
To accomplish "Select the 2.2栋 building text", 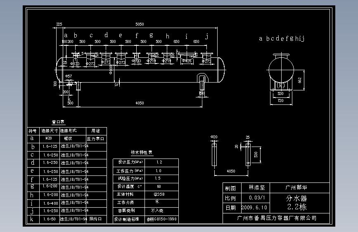I will (297, 207).
